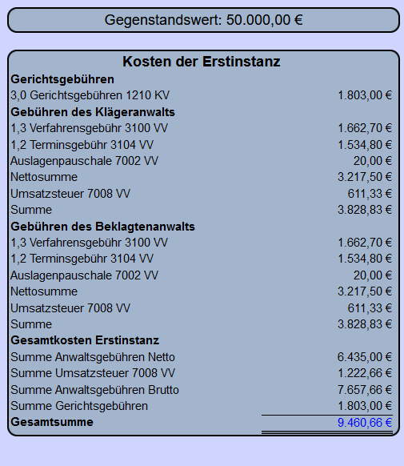The width and height of the screenshot is (404, 466).
Task: Select Klägeranwalt's 1,3 Verfahrensgebühr 3100 VV label
Action: 89,128
